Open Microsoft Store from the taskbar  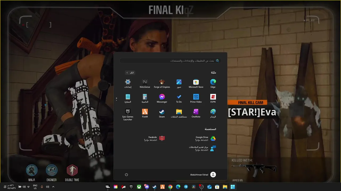coord(217,187)
